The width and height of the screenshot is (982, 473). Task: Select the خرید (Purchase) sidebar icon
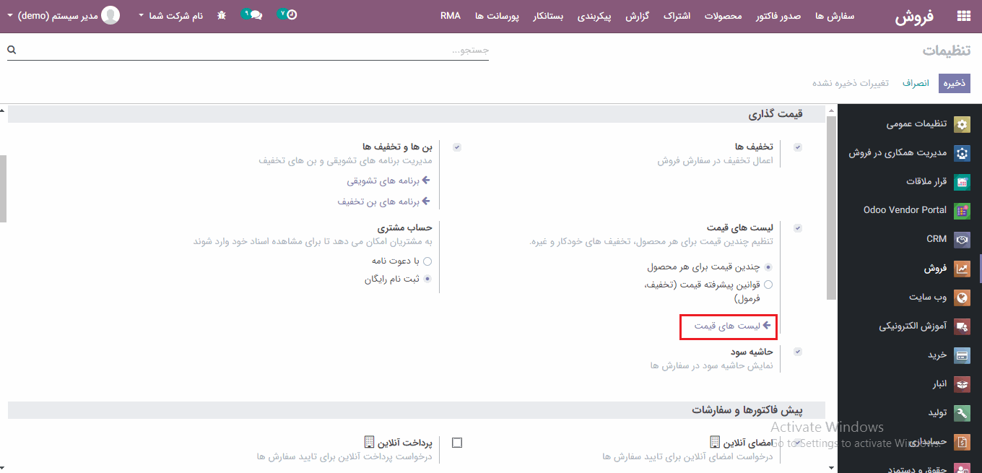[961, 355]
